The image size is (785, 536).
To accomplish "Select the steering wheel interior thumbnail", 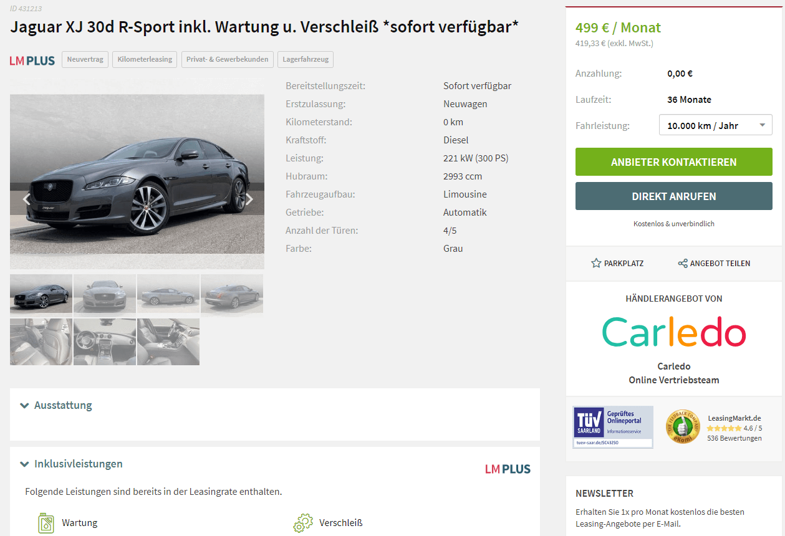I will (x=105, y=342).
